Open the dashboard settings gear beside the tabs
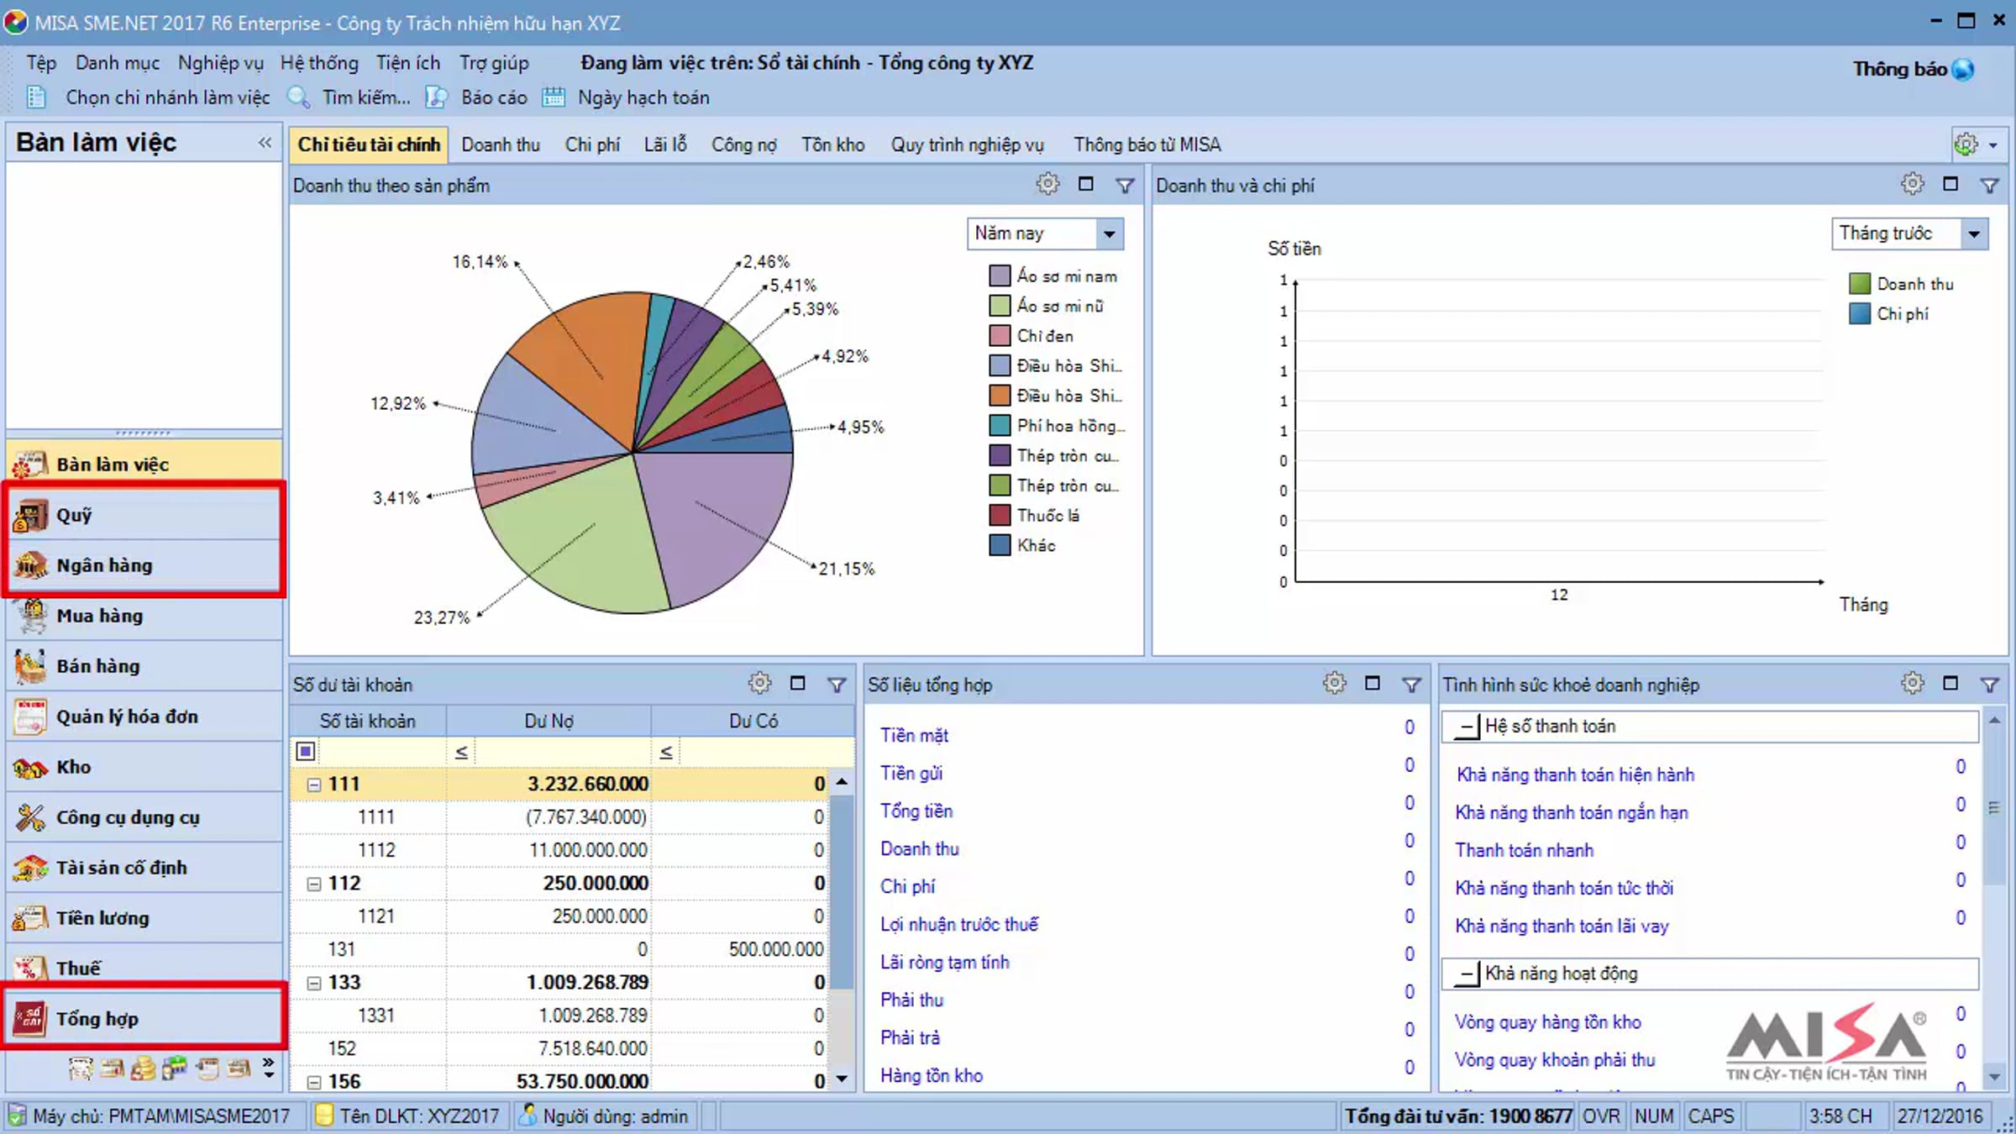 (1966, 144)
